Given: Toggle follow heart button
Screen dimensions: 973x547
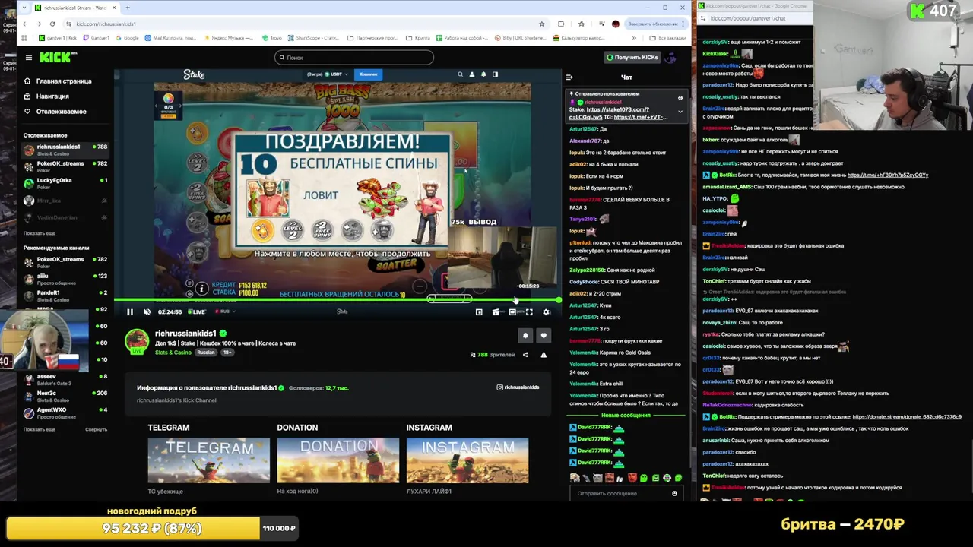Looking at the screenshot, I should (544, 335).
